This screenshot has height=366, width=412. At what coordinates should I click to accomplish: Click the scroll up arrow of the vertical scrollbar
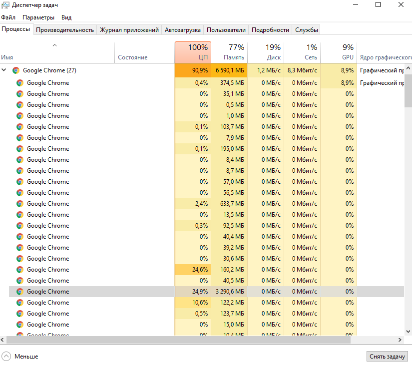(408, 68)
